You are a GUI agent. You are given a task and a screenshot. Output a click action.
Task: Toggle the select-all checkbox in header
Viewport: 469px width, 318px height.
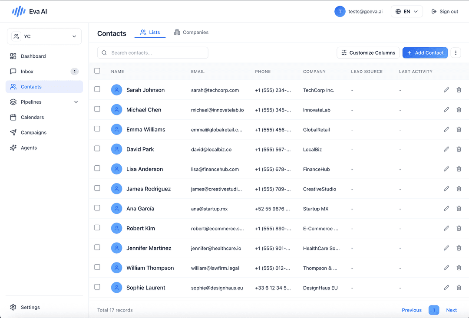(x=97, y=71)
